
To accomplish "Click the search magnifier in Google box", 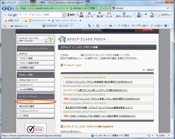I will click(x=168, y=8).
